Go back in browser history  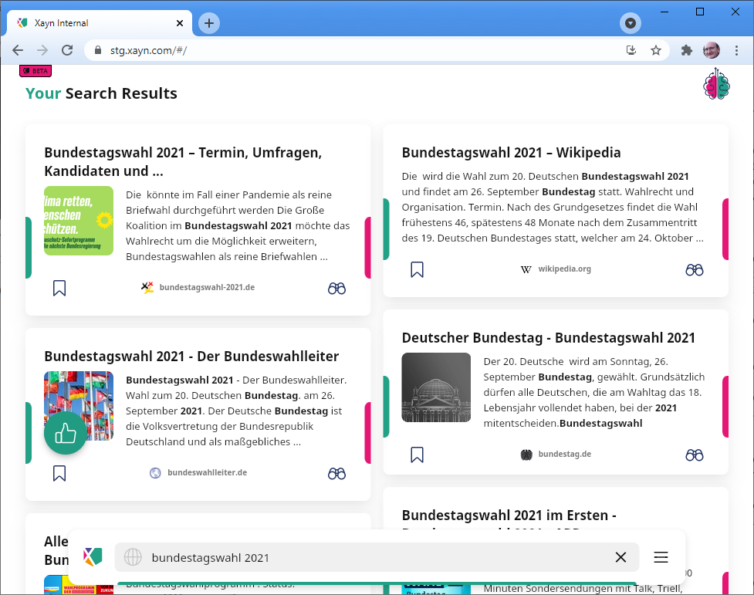pyautogui.click(x=18, y=50)
